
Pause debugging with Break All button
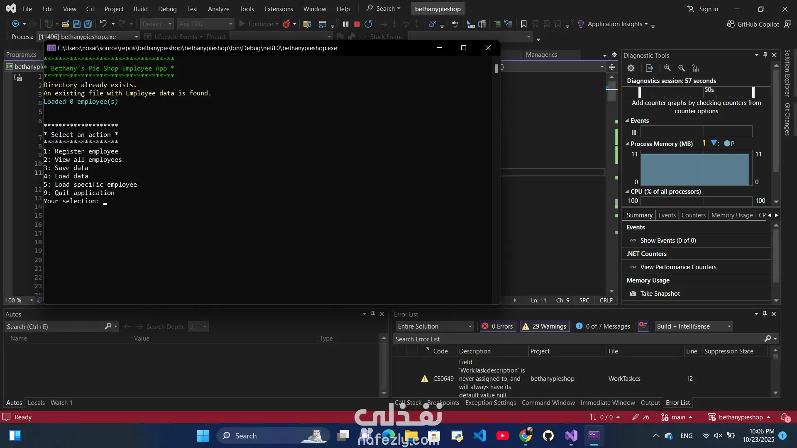pos(345,24)
